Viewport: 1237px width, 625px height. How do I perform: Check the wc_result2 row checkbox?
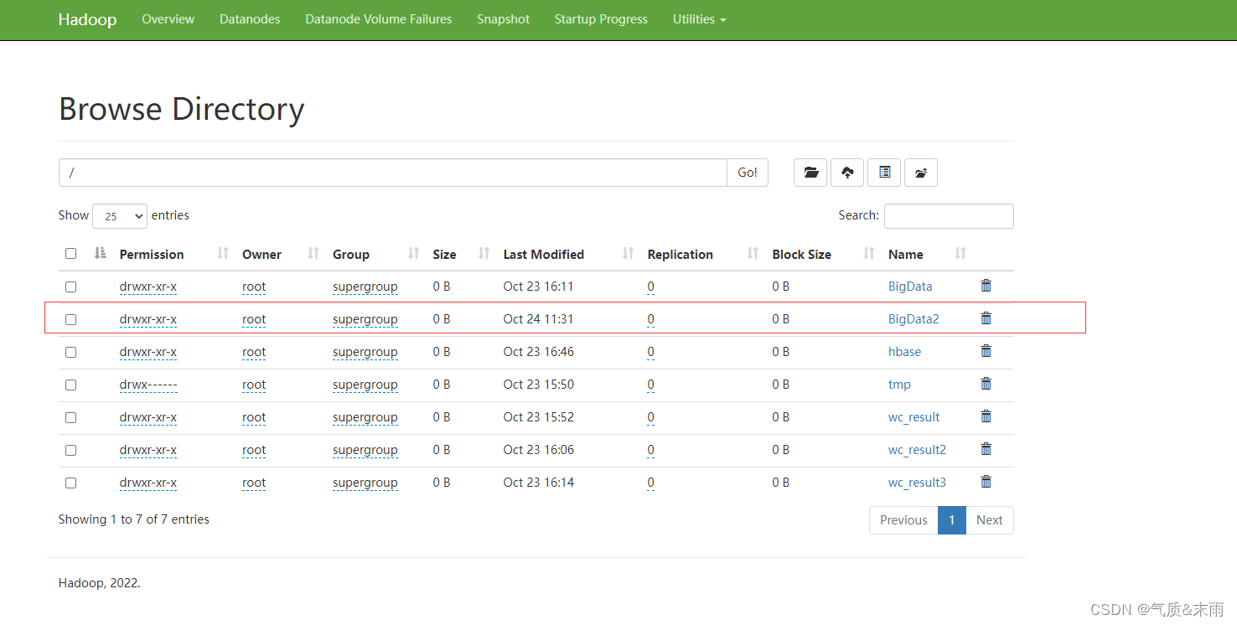[x=70, y=450]
